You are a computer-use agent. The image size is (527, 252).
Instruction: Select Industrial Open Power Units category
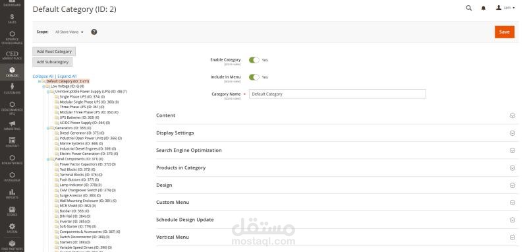(x=90, y=139)
